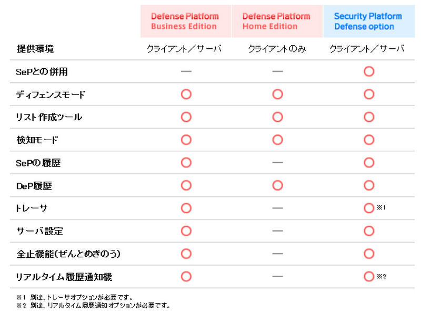Click Business Edition circle in サーバ設定 row
This screenshot has width=421, height=315.
(186, 231)
